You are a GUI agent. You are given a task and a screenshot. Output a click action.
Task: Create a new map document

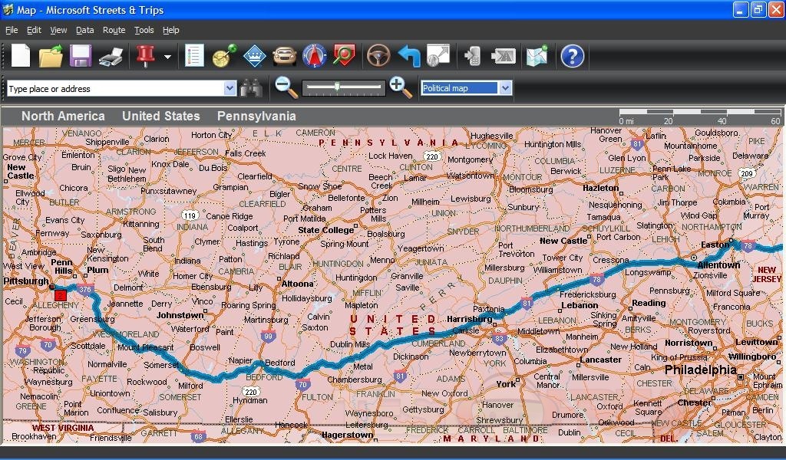(21, 56)
